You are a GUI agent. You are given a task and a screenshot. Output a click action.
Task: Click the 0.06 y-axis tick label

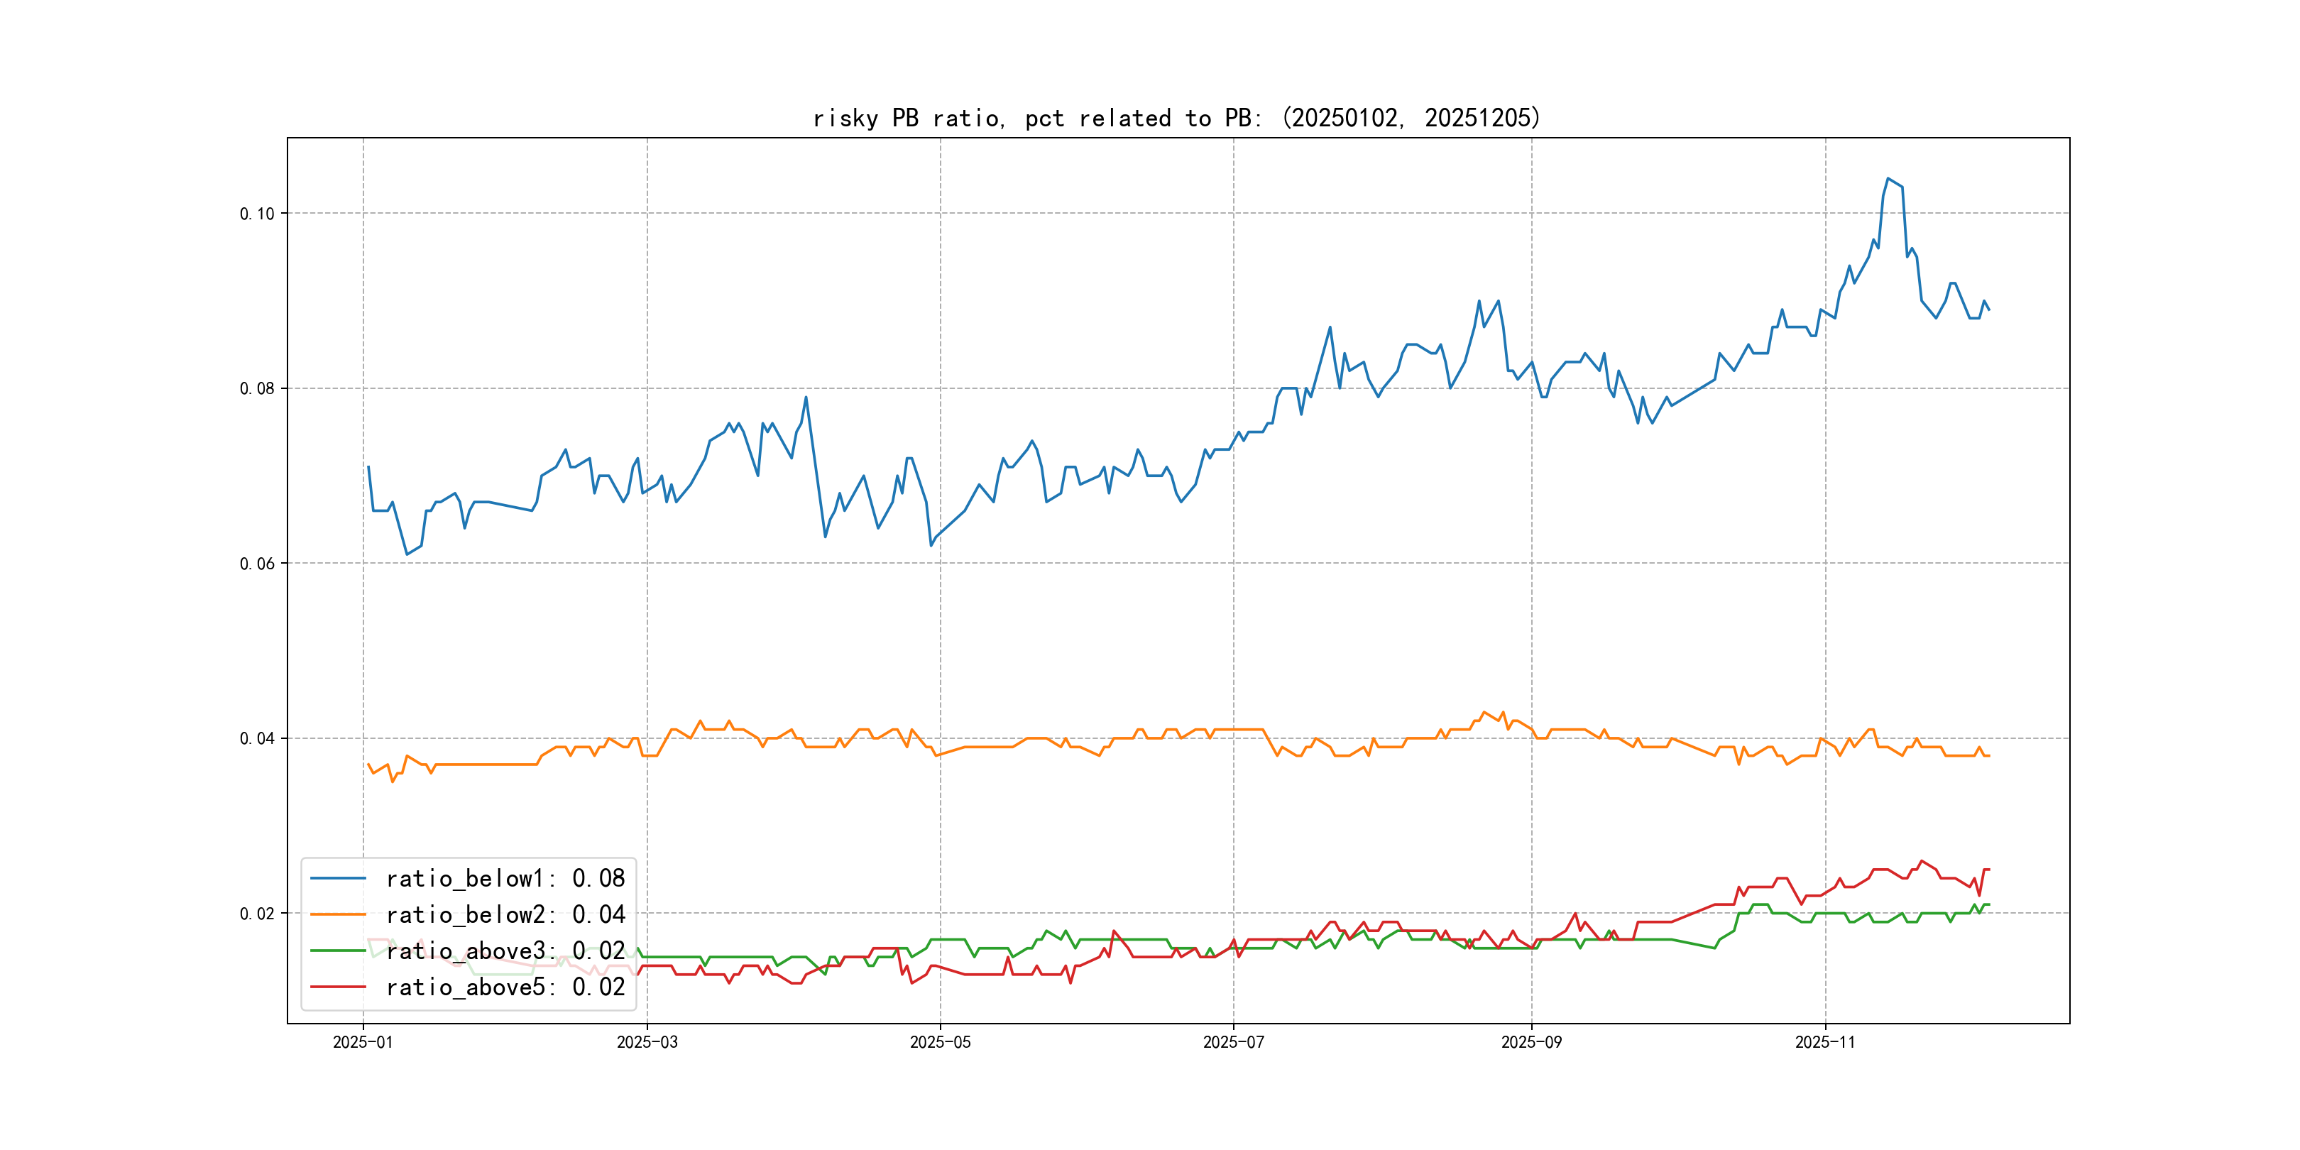[x=257, y=564]
